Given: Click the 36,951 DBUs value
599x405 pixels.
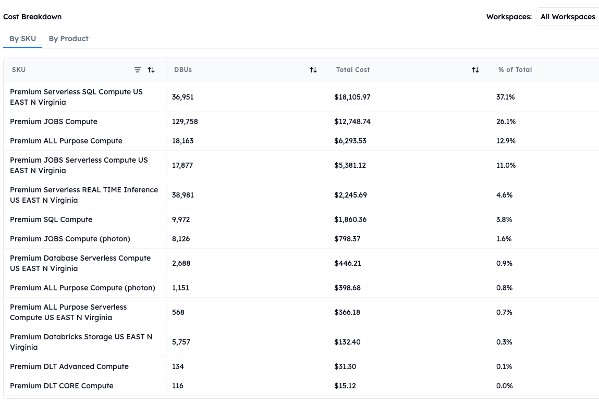Looking at the screenshot, I should 182,97.
